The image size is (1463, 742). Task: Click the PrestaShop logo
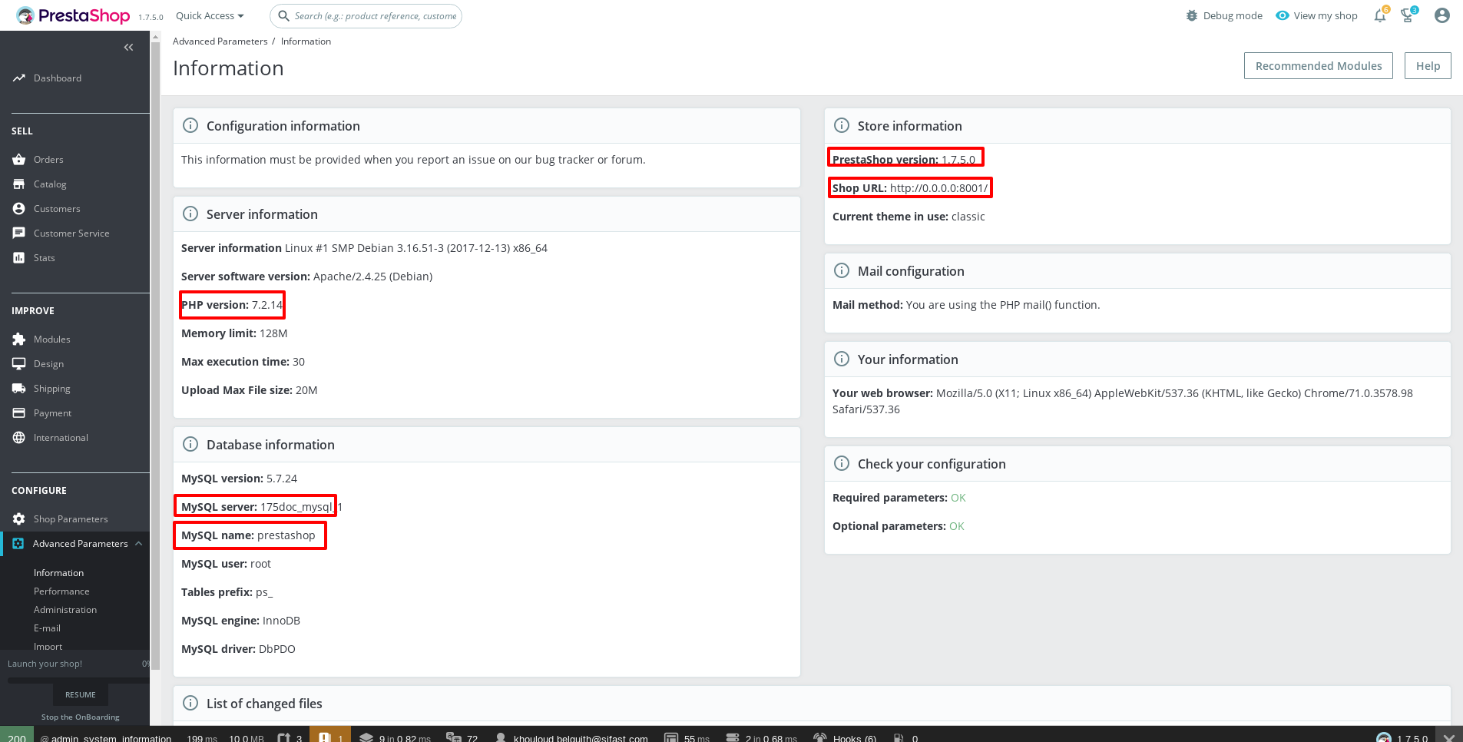(73, 15)
